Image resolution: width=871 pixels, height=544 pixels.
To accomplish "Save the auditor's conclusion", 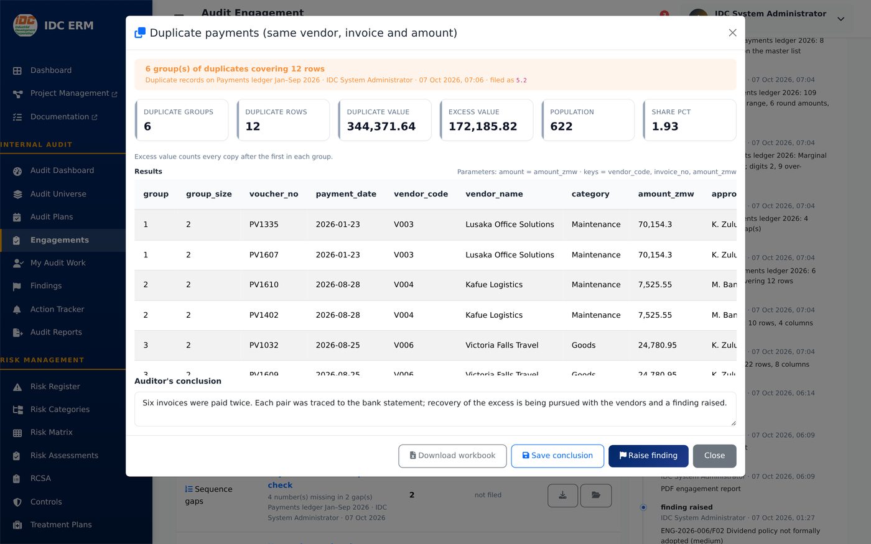I will pyautogui.click(x=557, y=456).
